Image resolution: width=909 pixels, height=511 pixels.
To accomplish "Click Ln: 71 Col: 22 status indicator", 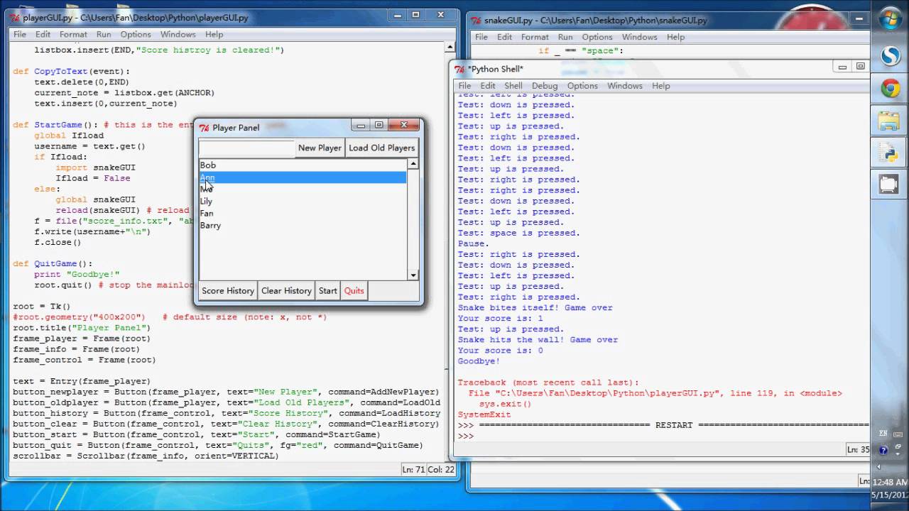I will tap(428, 469).
